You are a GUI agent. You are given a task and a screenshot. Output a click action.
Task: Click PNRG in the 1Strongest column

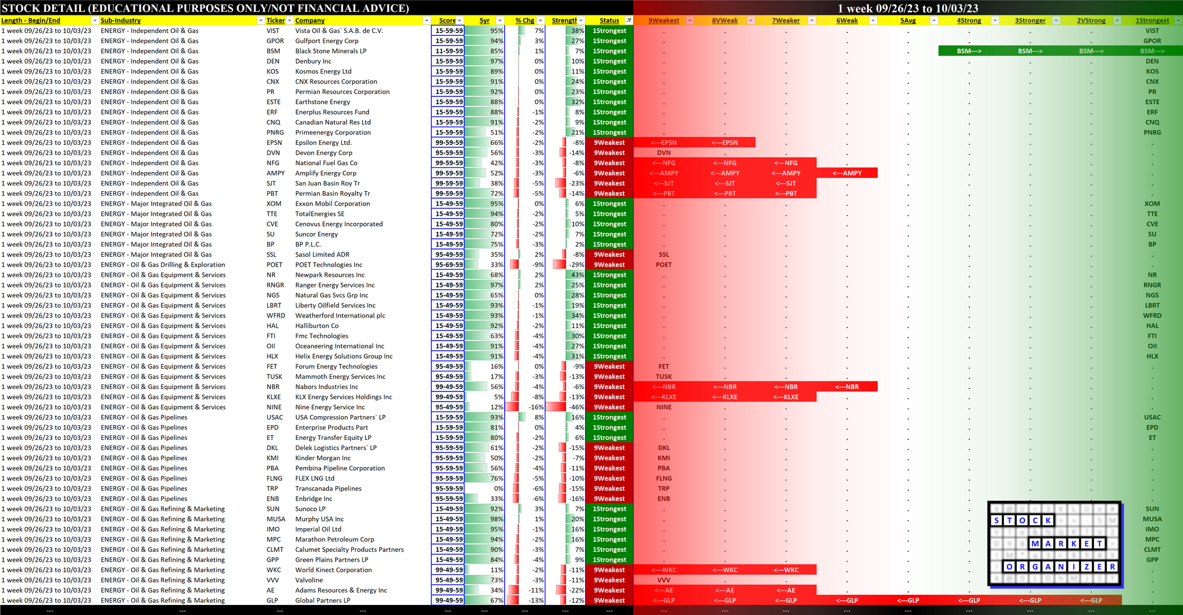[x=1152, y=132]
